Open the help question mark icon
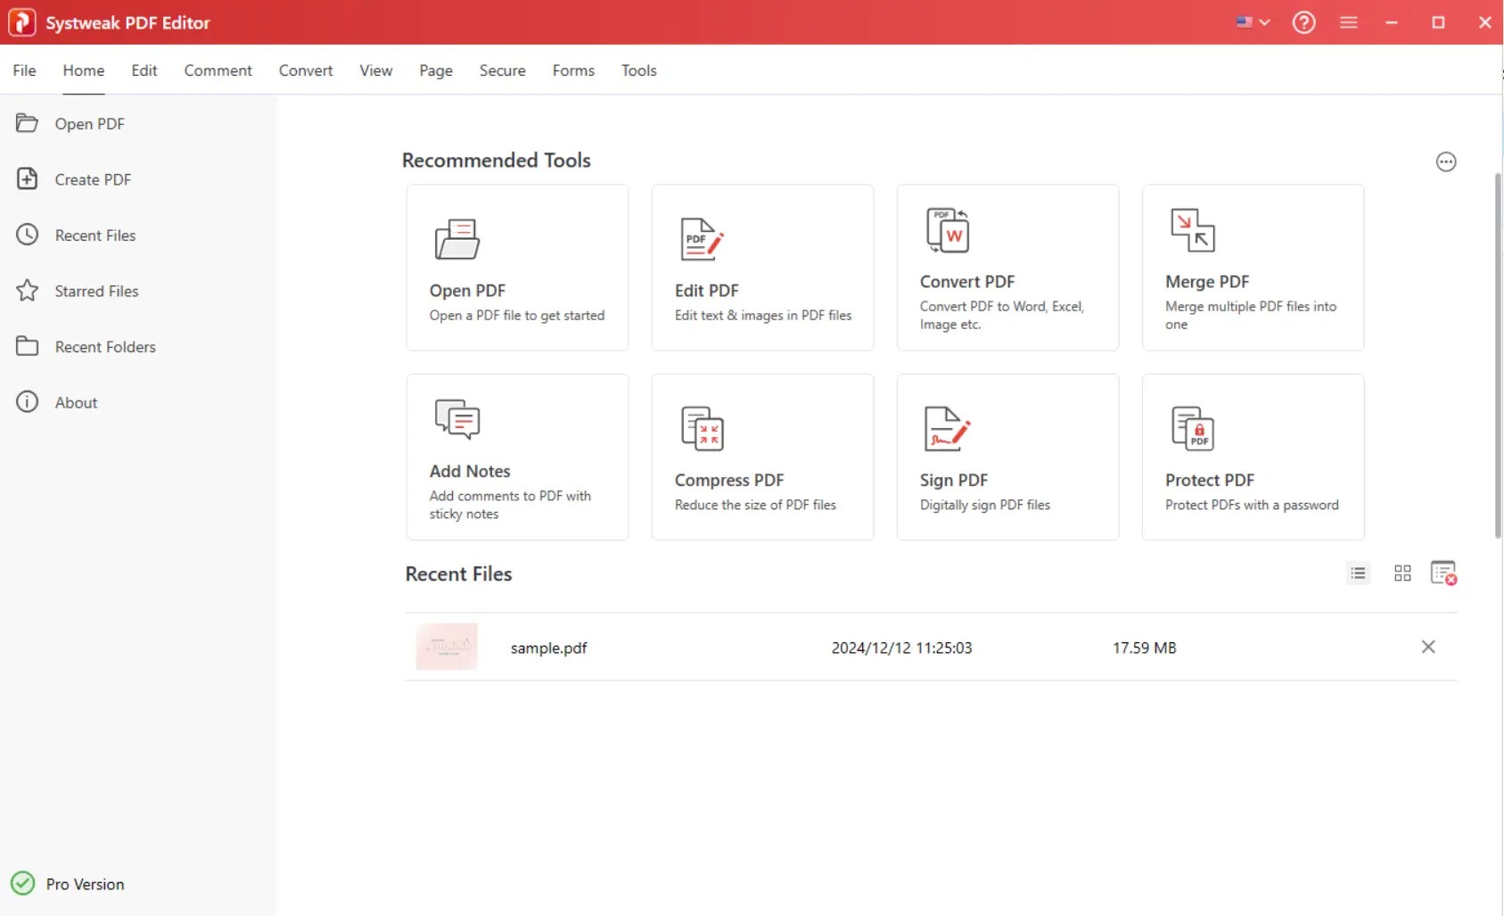This screenshot has height=916, width=1504. tap(1303, 22)
